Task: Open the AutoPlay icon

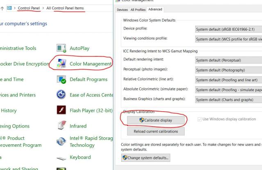Action: [61, 48]
